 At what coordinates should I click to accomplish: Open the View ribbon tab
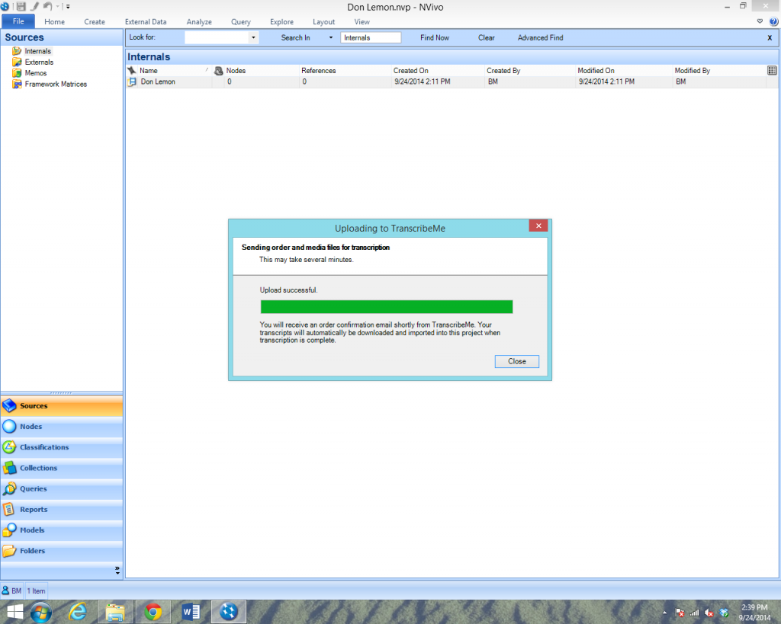(x=362, y=22)
